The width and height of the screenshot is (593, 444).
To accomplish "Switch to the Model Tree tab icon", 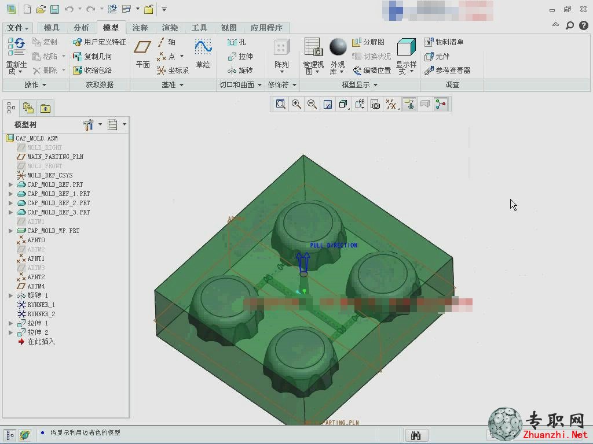I will pyautogui.click(x=11, y=108).
